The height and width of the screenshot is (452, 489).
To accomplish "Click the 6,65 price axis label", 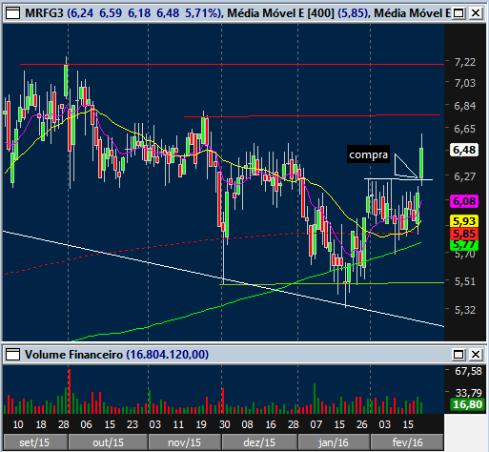I will point(465,129).
